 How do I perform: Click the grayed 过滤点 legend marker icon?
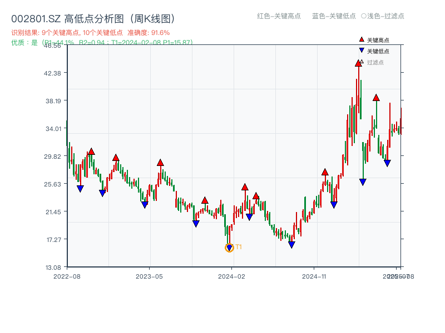[x=362, y=62]
